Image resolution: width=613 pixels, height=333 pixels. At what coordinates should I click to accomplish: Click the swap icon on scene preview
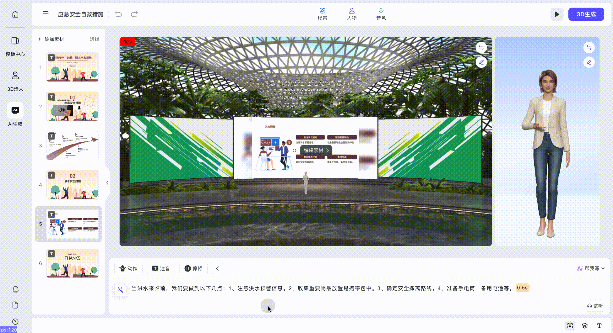point(481,48)
